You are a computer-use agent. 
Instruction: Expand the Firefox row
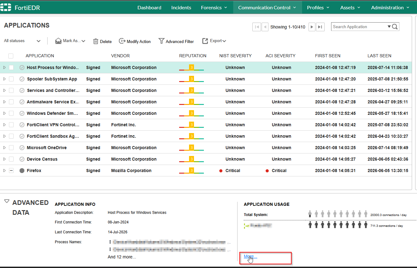pos(4,171)
